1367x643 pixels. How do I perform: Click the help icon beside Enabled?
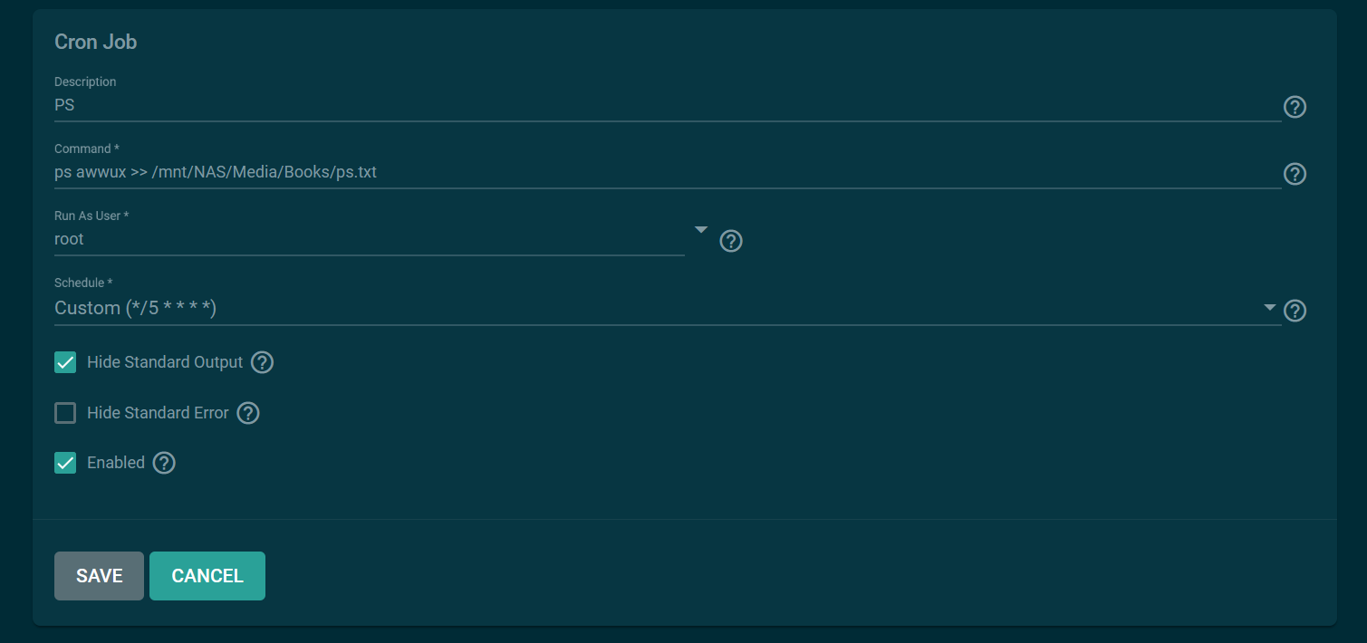[x=163, y=463]
